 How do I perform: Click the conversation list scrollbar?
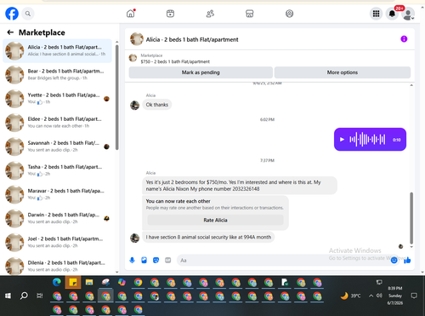(116, 96)
